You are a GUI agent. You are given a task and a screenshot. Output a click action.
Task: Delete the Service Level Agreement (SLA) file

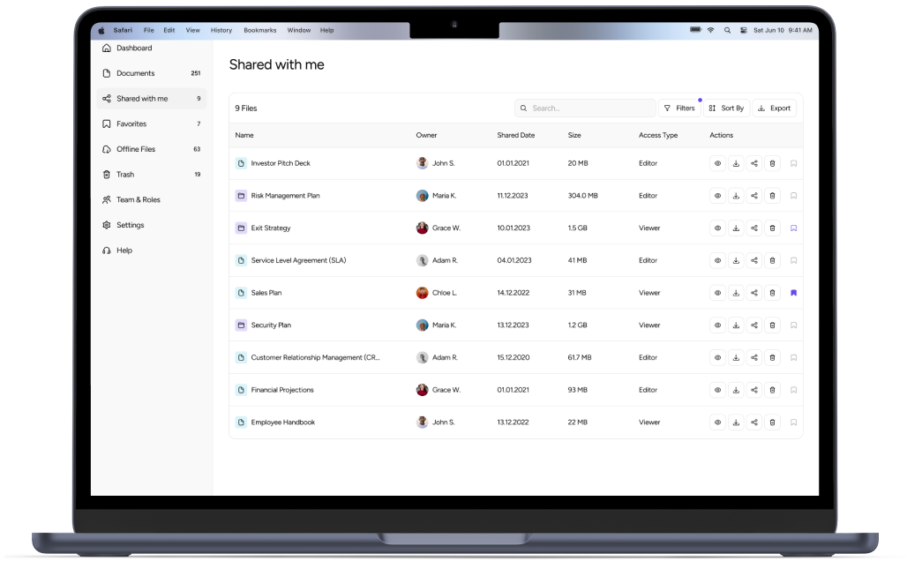[x=772, y=261]
